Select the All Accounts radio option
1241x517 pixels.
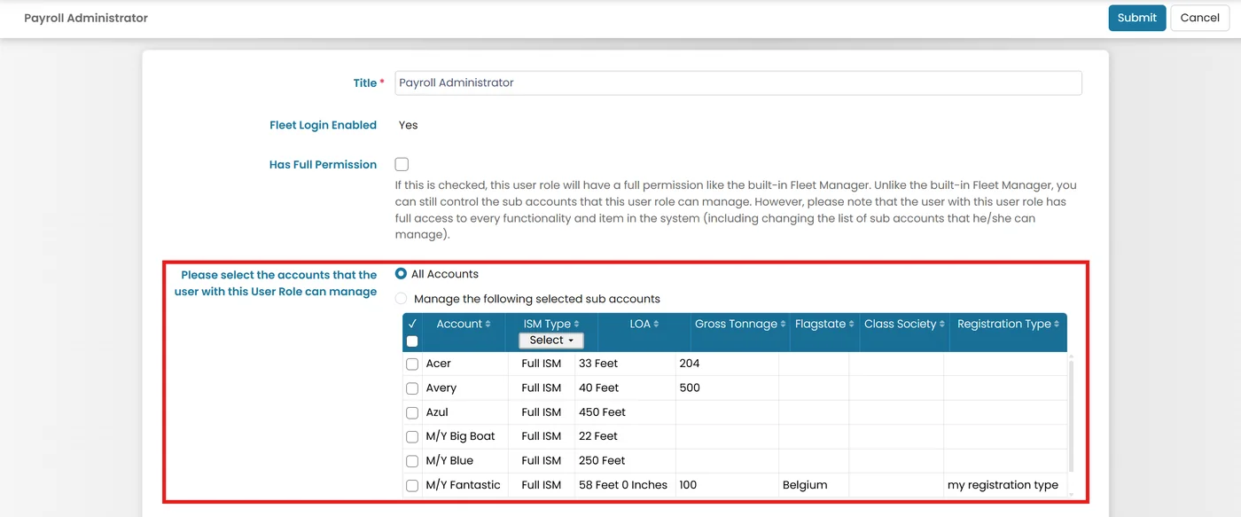pos(401,274)
